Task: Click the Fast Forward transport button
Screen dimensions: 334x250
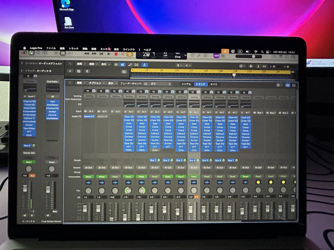Action: click(x=94, y=54)
